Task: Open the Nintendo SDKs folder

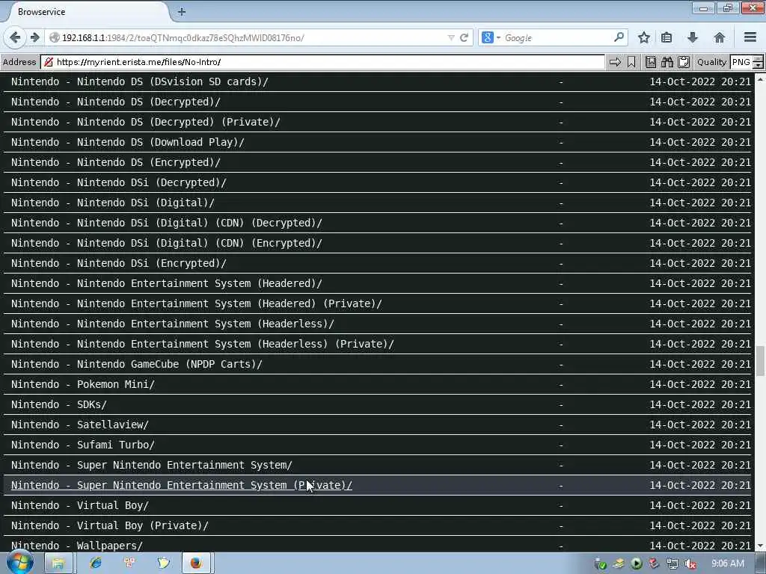Action: point(58,404)
